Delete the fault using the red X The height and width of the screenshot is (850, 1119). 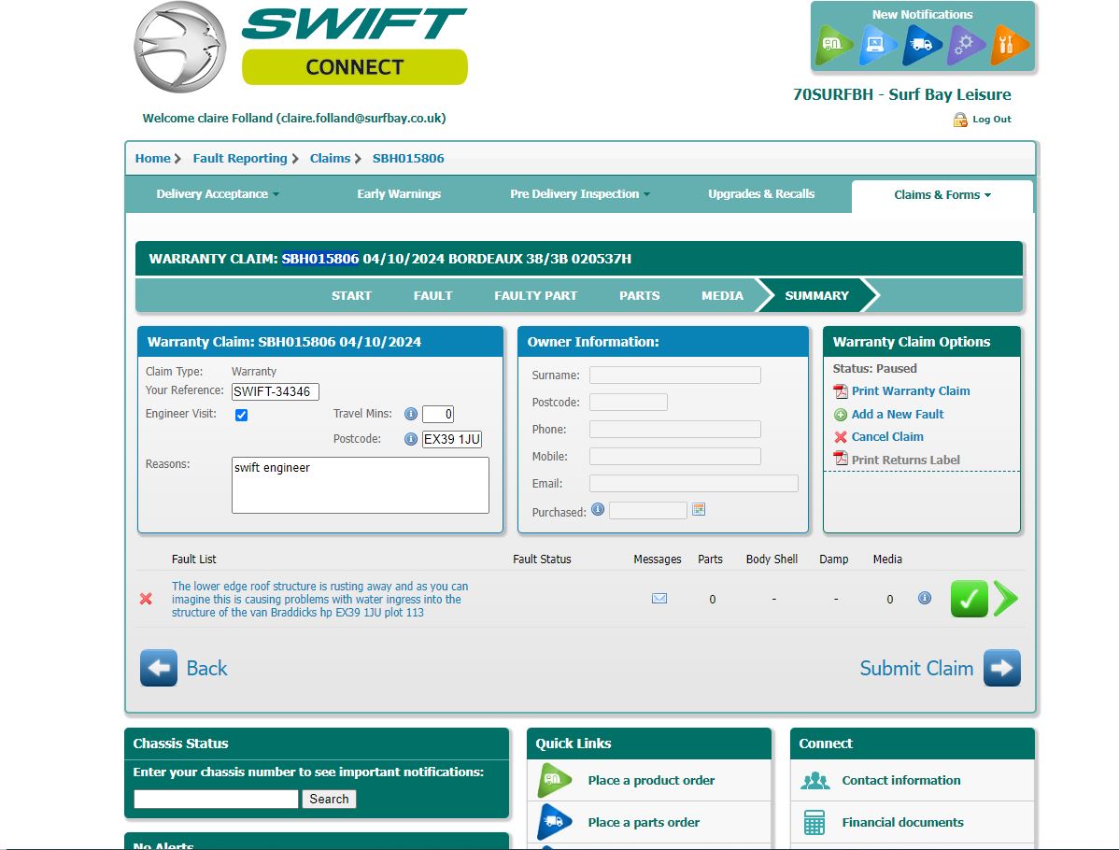(x=146, y=599)
